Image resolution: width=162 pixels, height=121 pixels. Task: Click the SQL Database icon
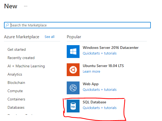pos(73,106)
